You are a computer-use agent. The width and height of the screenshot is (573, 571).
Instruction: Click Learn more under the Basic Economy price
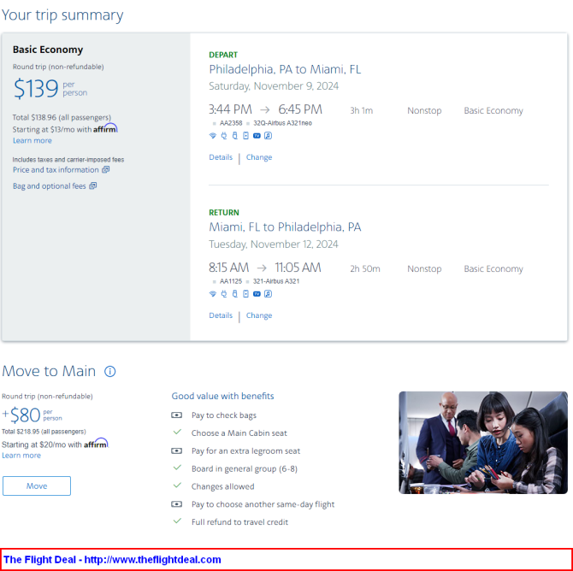32,141
